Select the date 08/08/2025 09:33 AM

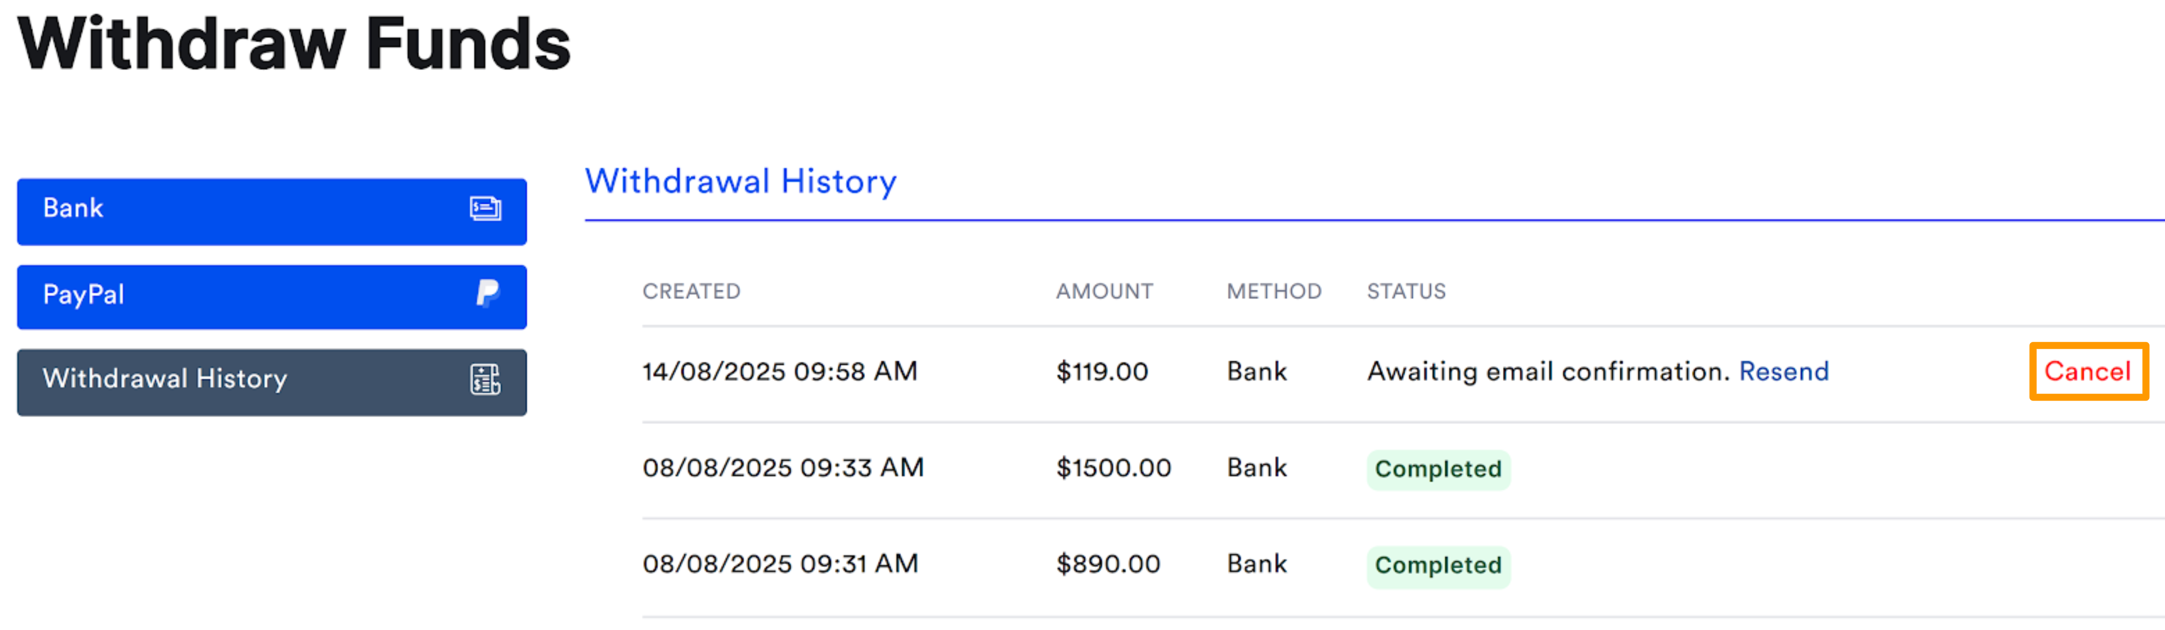pyautogui.click(x=783, y=467)
